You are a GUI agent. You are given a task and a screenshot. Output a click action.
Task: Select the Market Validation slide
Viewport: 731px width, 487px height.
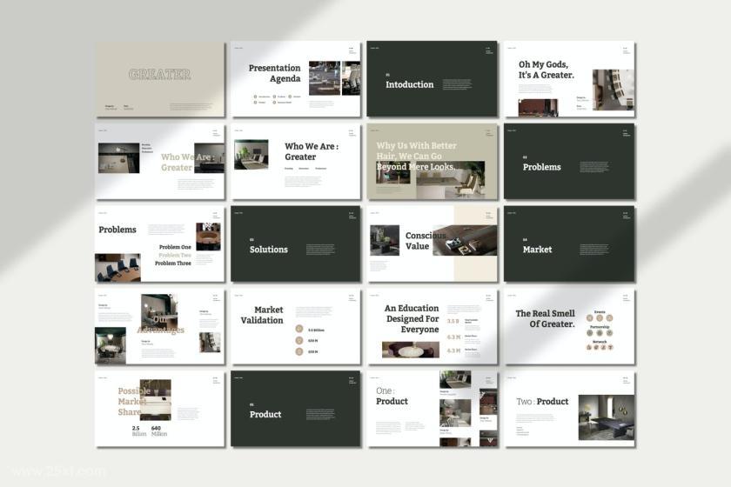(x=296, y=327)
